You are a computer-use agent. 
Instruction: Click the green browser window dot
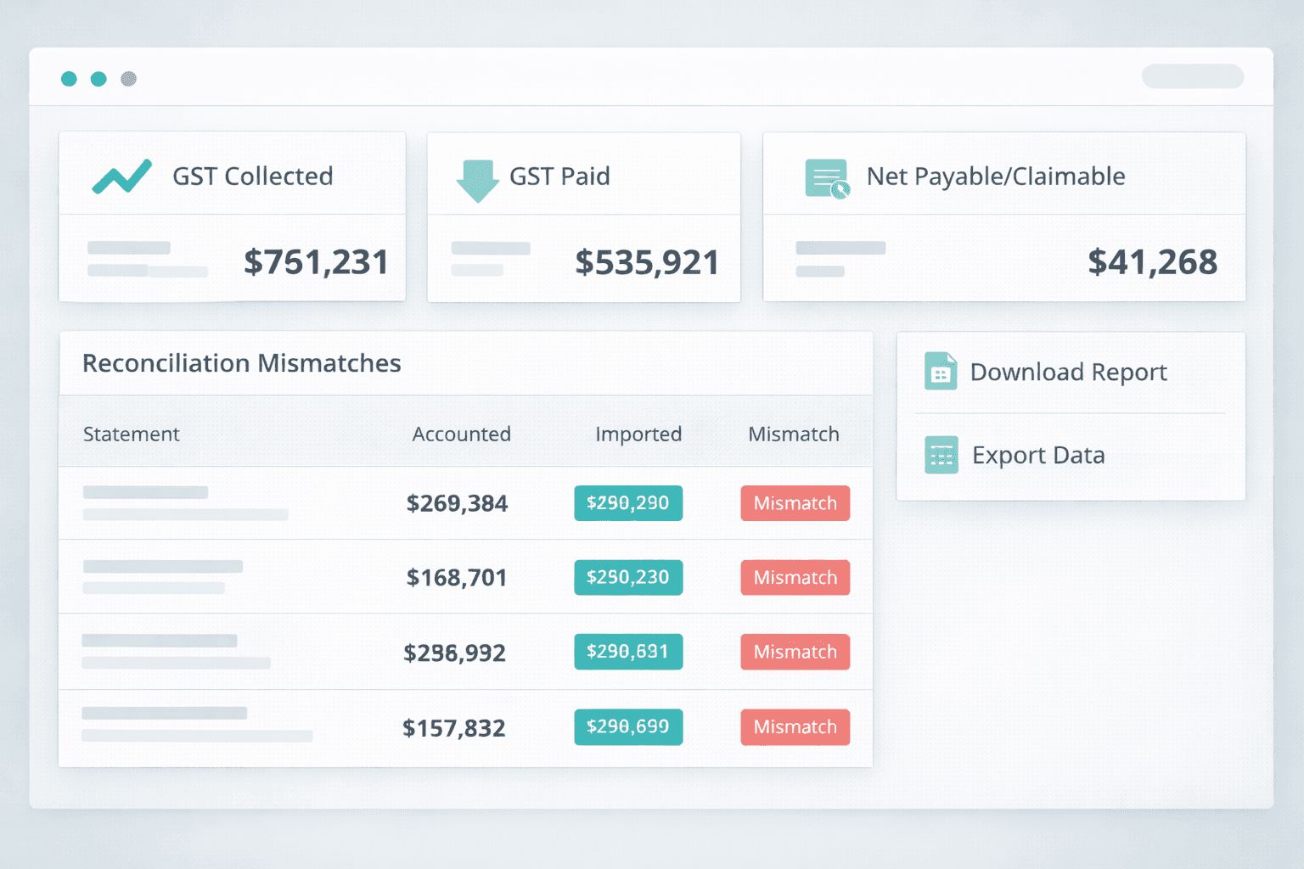(69, 79)
